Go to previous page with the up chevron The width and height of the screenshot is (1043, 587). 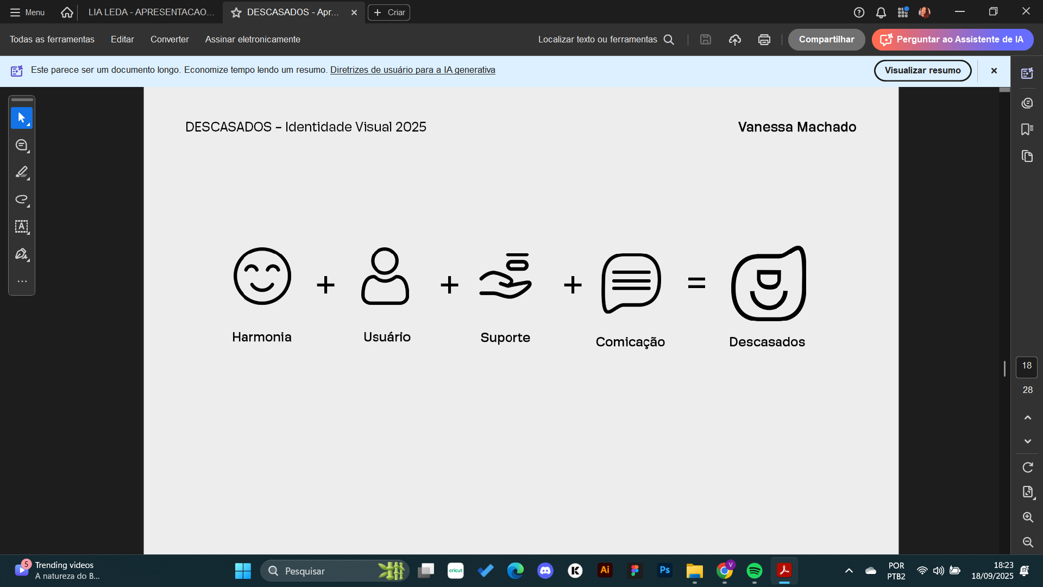coord(1027,417)
